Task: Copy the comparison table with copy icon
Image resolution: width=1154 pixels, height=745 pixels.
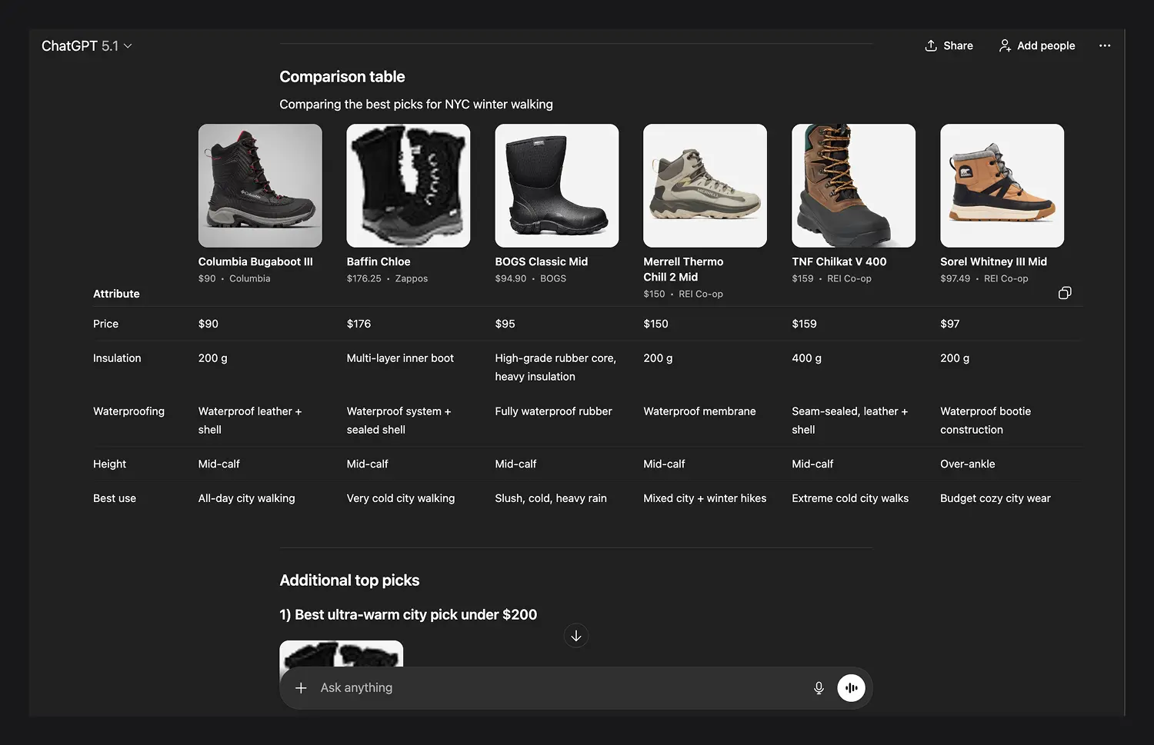Action: (x=1065, y=293)
